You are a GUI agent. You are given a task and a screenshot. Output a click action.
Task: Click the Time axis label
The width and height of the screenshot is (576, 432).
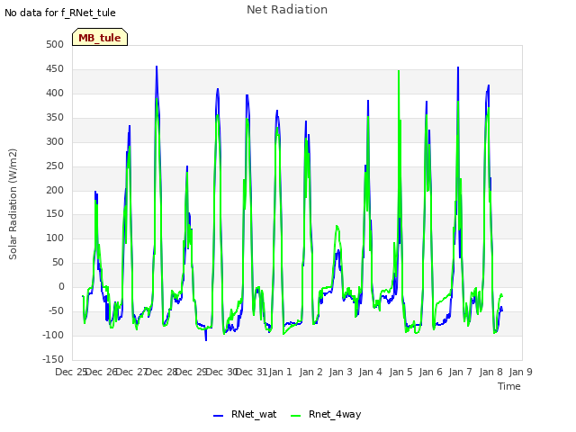[509, 386]
